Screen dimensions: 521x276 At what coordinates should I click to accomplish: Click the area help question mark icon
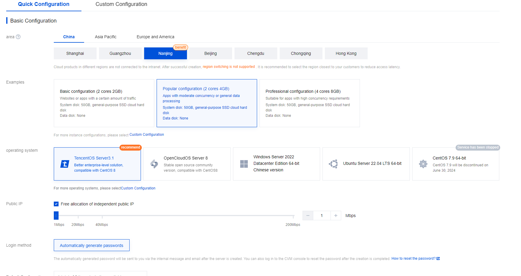click(18, 37)
